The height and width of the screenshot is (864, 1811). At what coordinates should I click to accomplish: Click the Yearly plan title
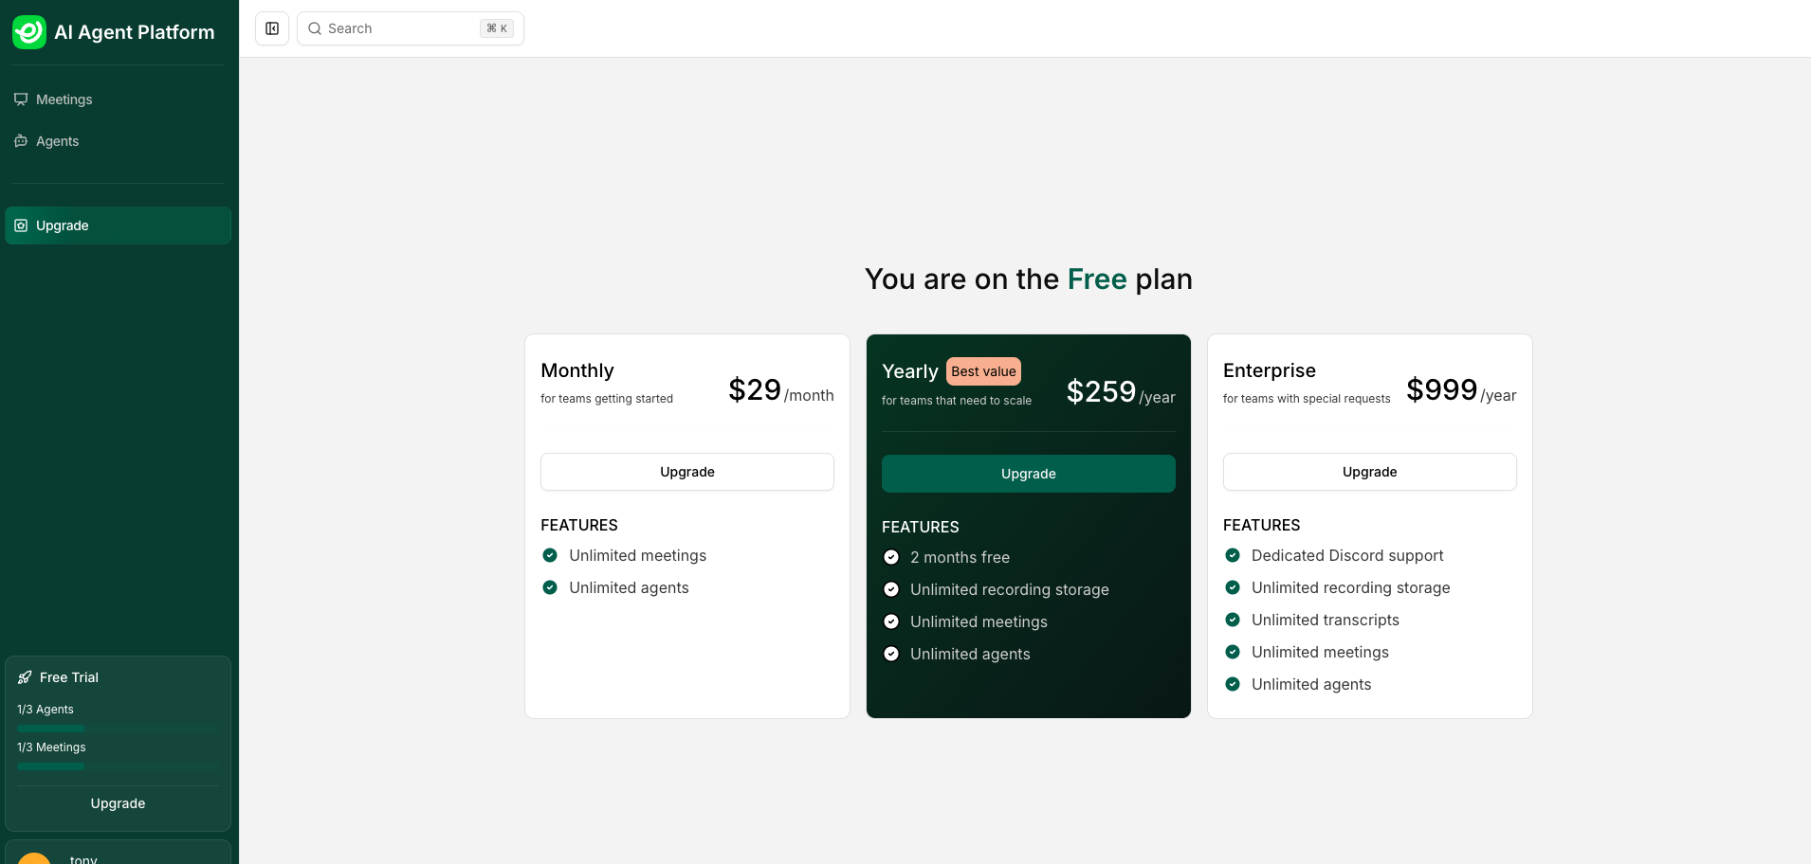pos(910,371)
